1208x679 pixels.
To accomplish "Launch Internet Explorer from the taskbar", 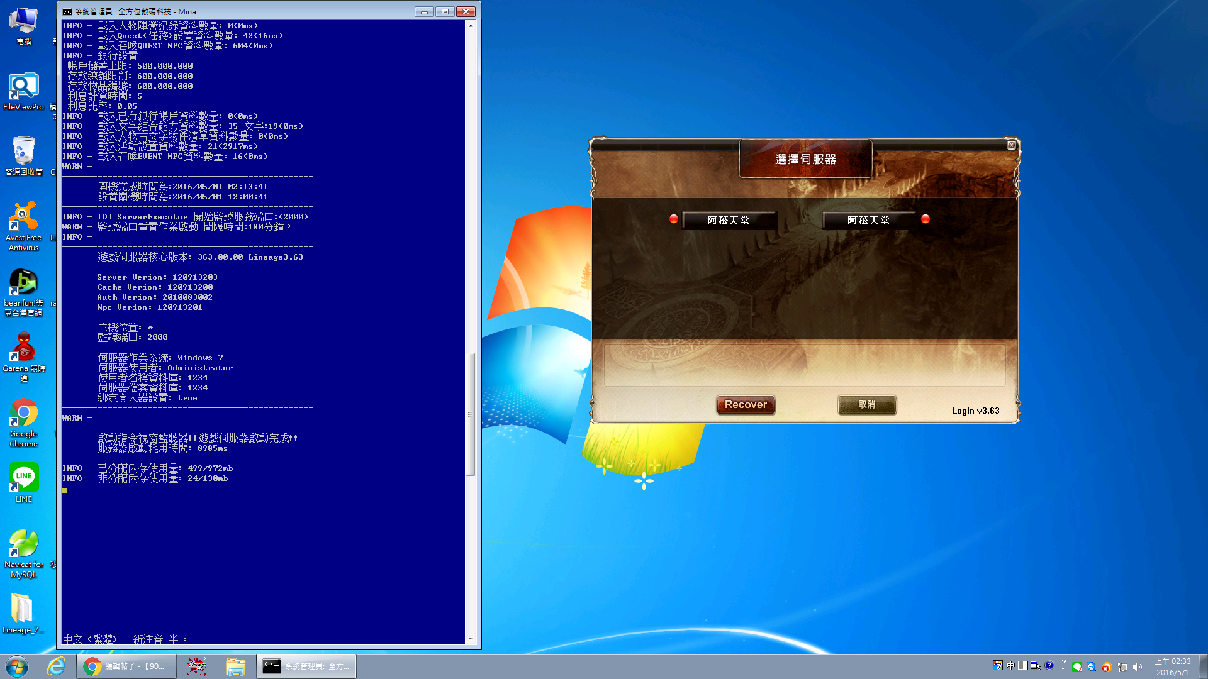I will coord(56,666).
